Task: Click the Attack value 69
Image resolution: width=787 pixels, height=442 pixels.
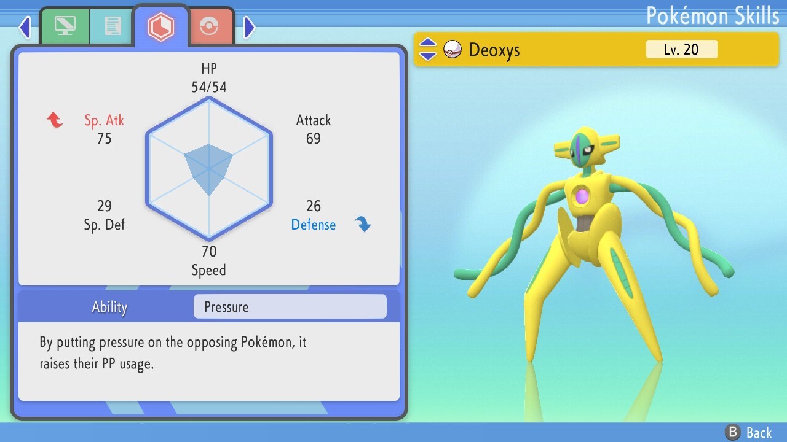Action: click(314, 139)
